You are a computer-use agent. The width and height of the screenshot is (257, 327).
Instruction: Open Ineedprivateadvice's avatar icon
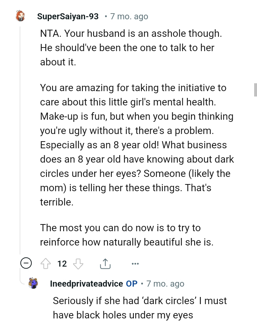pos(33,284)
